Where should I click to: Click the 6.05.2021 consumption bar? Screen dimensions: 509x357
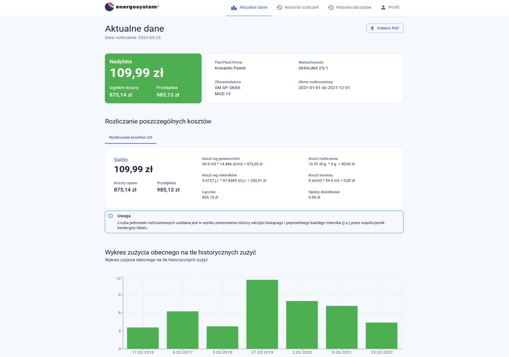[x=341, y=327]
